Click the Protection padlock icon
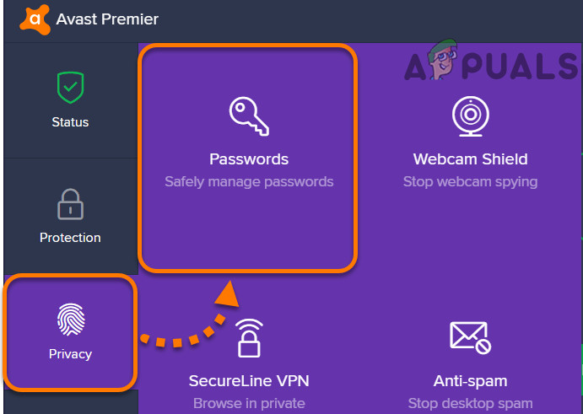Screen dimensions: 583x414 tap(70, 204)
